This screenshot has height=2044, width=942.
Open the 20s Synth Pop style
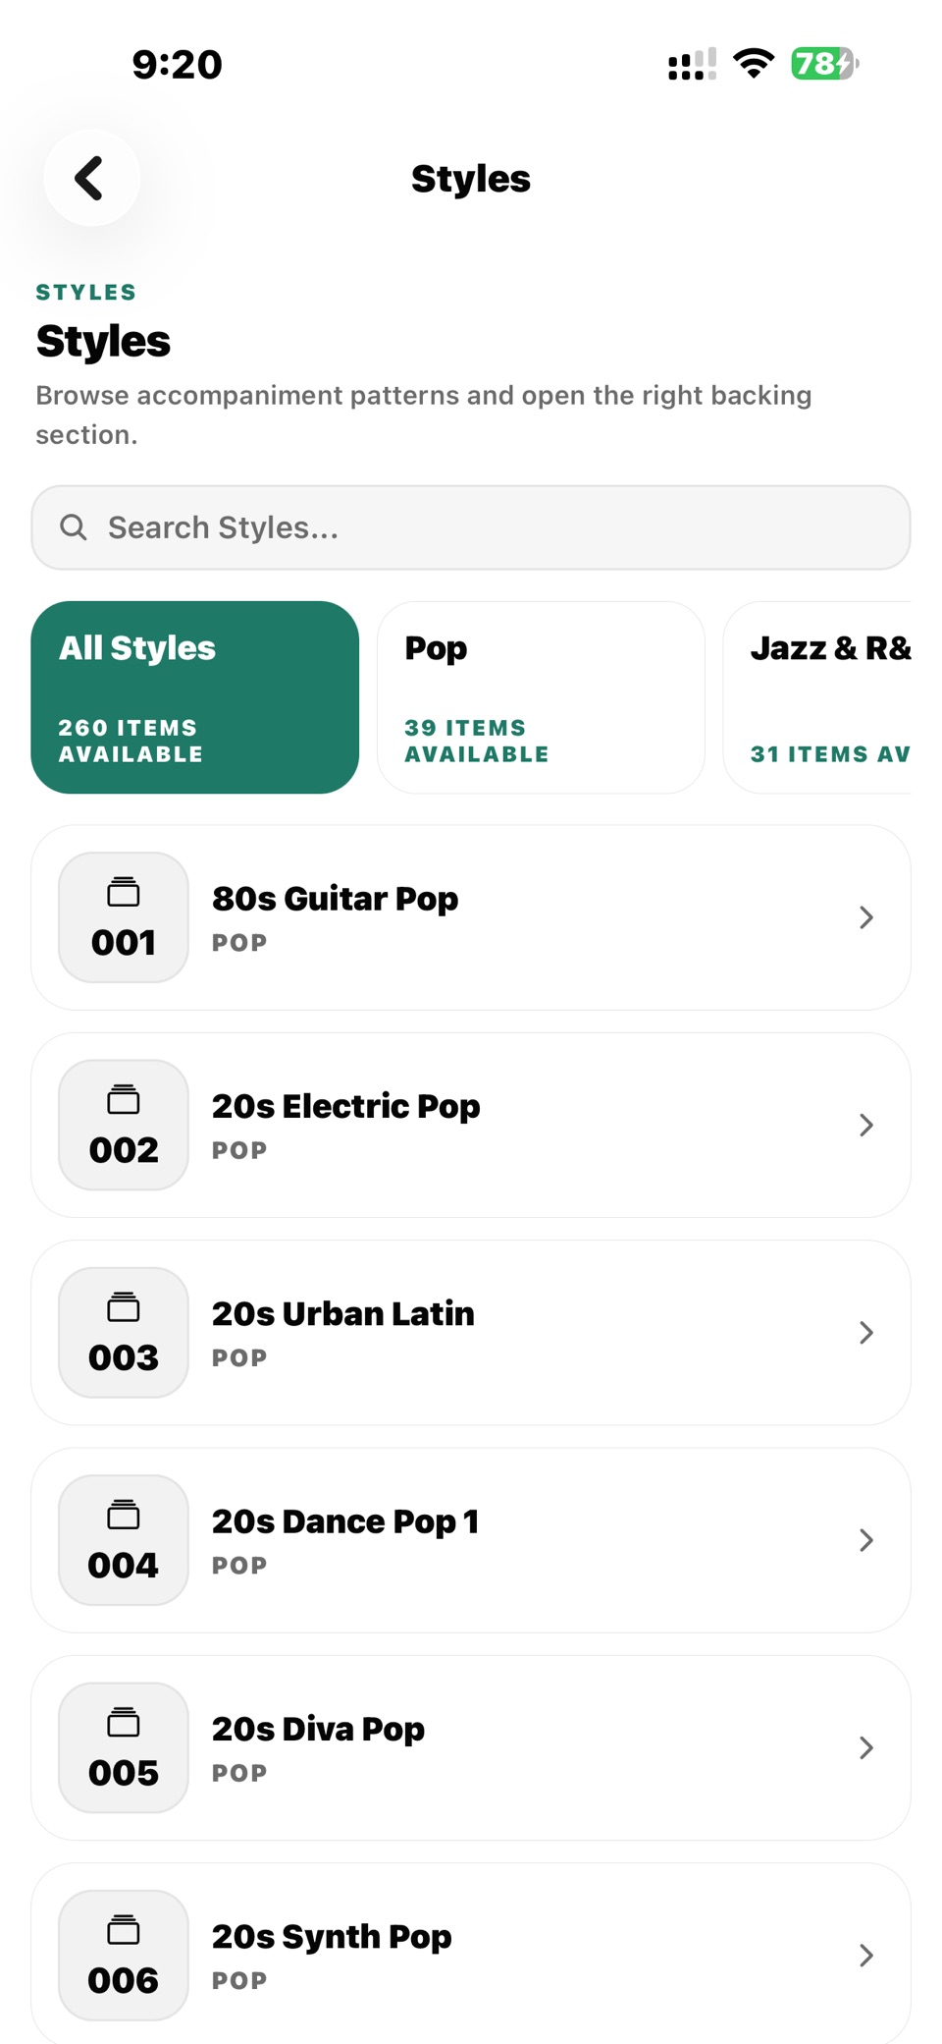pos(471,1954)
